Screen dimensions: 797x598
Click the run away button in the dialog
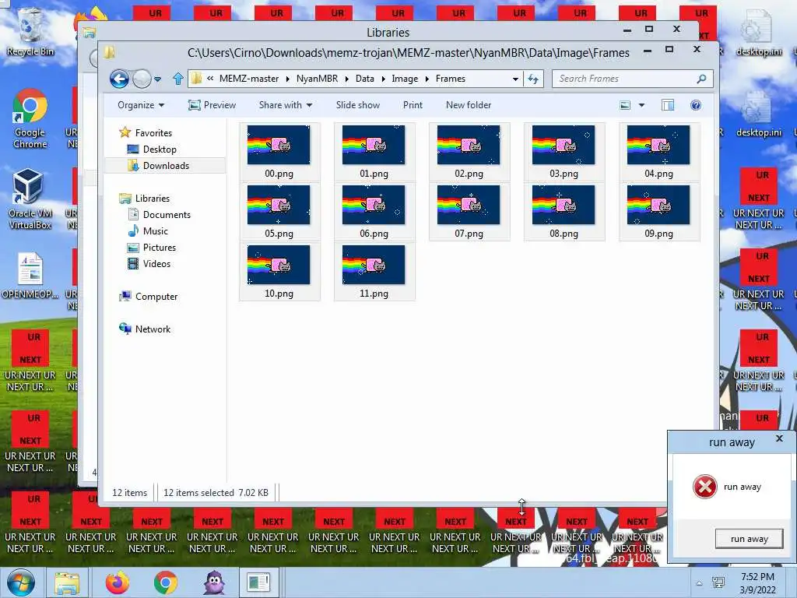coord(750,539)
